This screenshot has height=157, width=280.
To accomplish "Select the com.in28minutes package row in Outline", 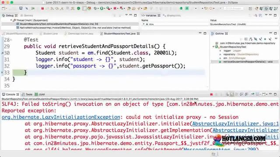I will pos(245,43).
